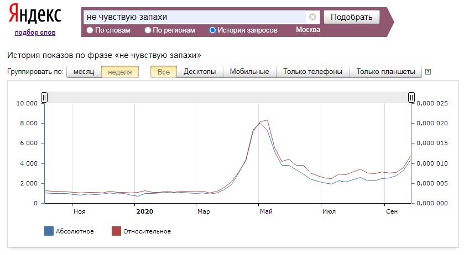This screenshot has width=464, height=255.
Task: Switch to the 'Десктопы' tab
Action: click(x=200, y=72)
